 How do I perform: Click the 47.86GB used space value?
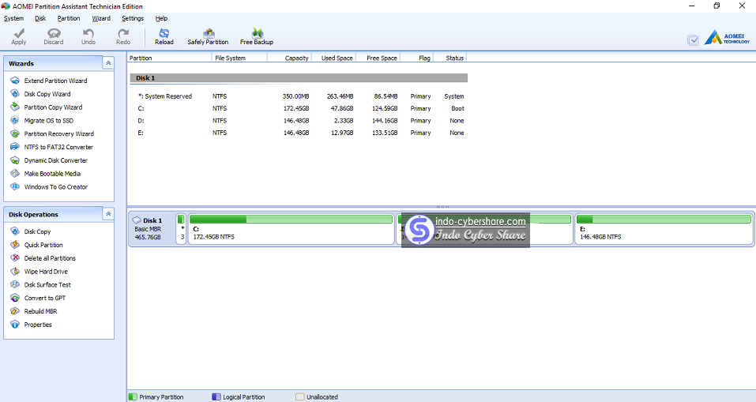[342, 108]
